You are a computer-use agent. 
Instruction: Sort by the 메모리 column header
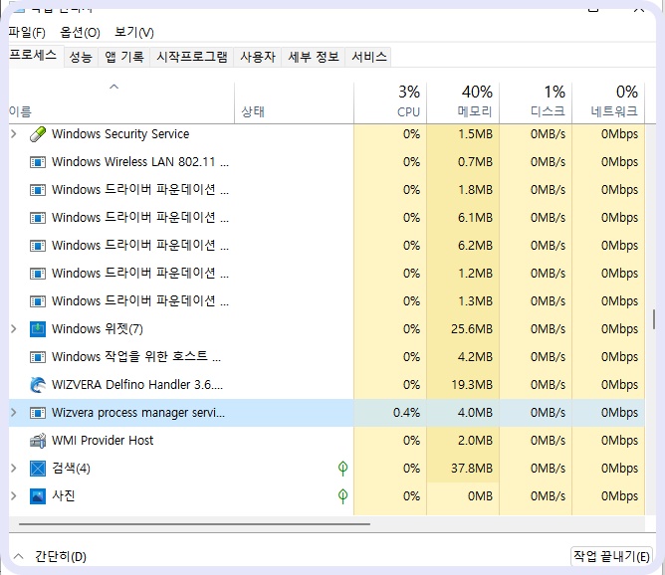coord(463,103)
